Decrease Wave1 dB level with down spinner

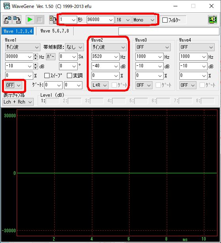[36, 68]
